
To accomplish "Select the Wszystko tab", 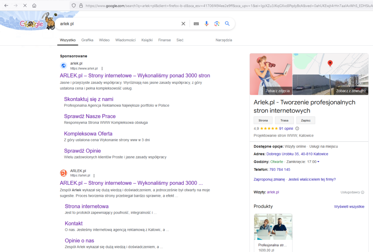I will click(x=68, y=40).
